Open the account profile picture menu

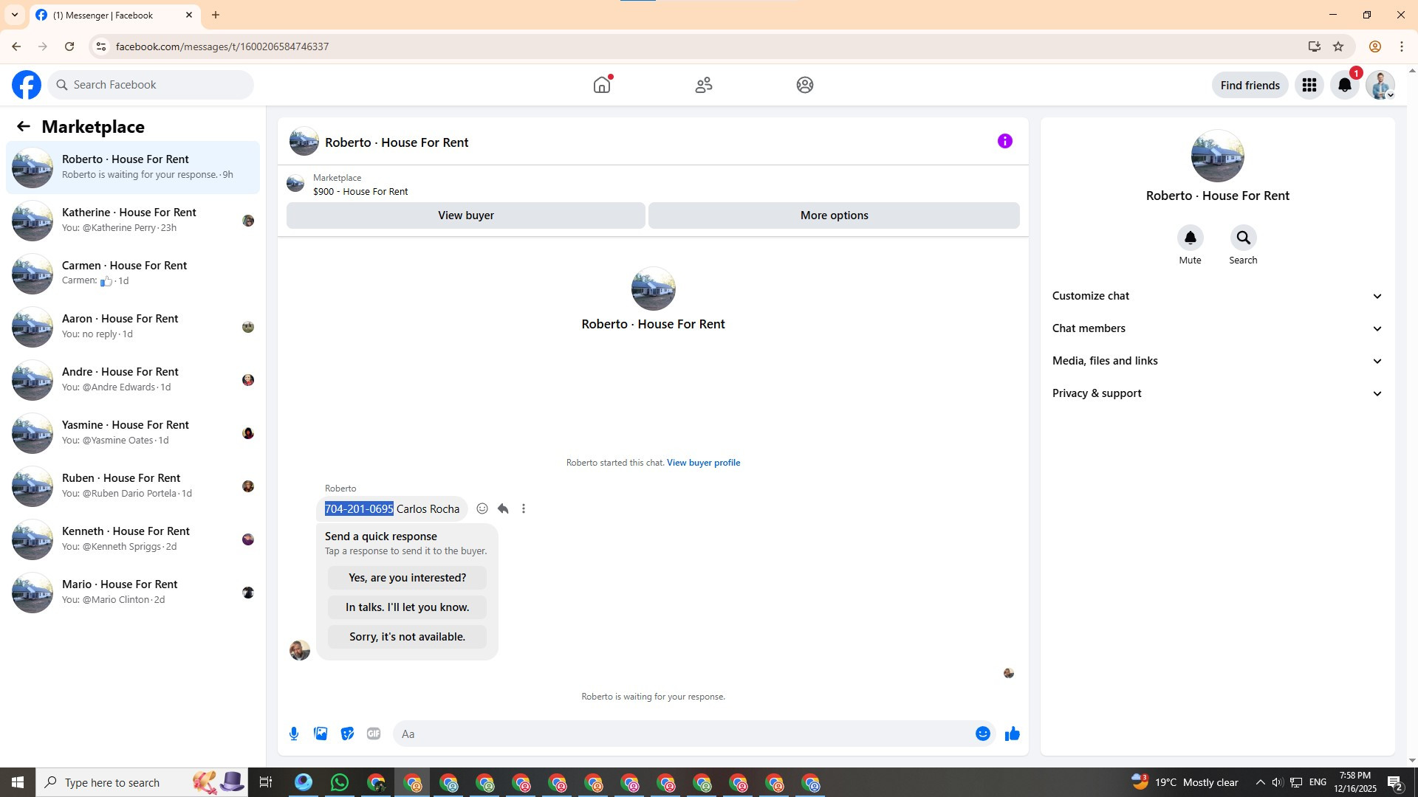pos(1380,85)
